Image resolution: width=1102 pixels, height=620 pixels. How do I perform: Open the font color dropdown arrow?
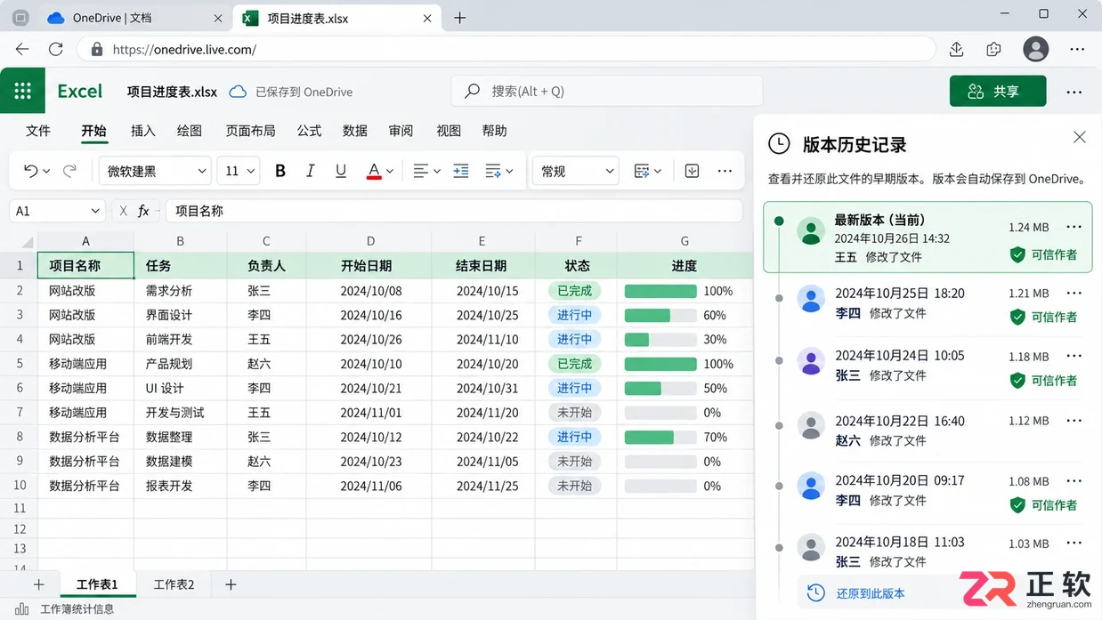point(390,172)
